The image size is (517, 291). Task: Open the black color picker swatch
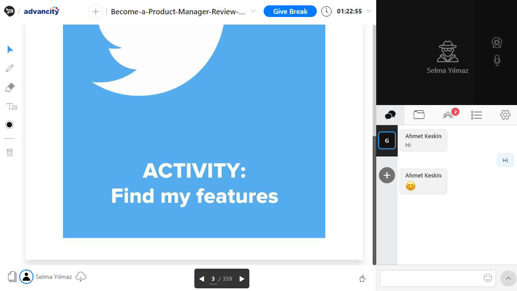point(9,125)
